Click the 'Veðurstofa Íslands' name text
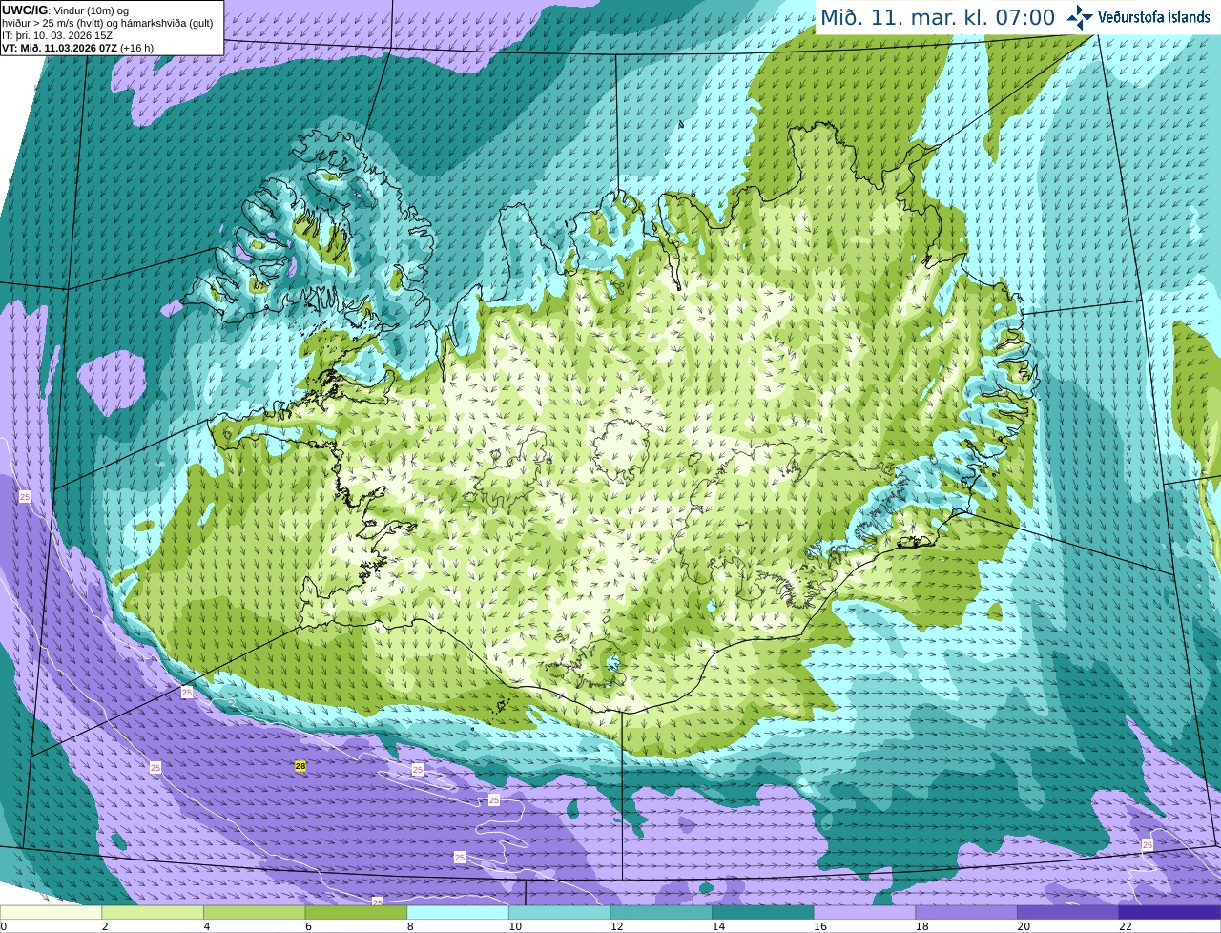Screen dimensions: 1221x933 click(x=1153, y=17)
